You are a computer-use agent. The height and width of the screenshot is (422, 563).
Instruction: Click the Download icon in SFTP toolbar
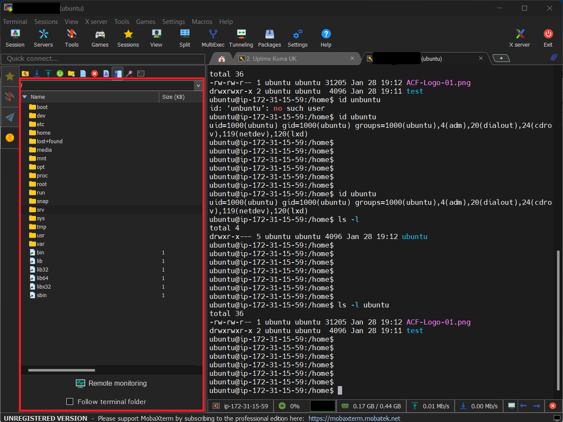pyautogui.click(x=36, y=73)
